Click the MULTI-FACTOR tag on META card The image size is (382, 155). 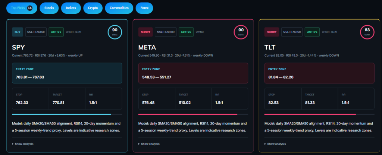(166, 32)
